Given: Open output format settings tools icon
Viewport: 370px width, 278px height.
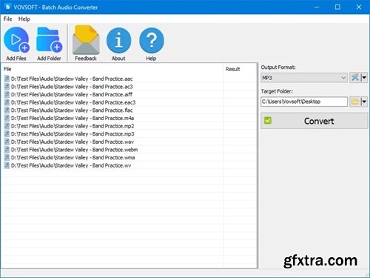Looking at the screenshot, I should [x=355, y=78].
